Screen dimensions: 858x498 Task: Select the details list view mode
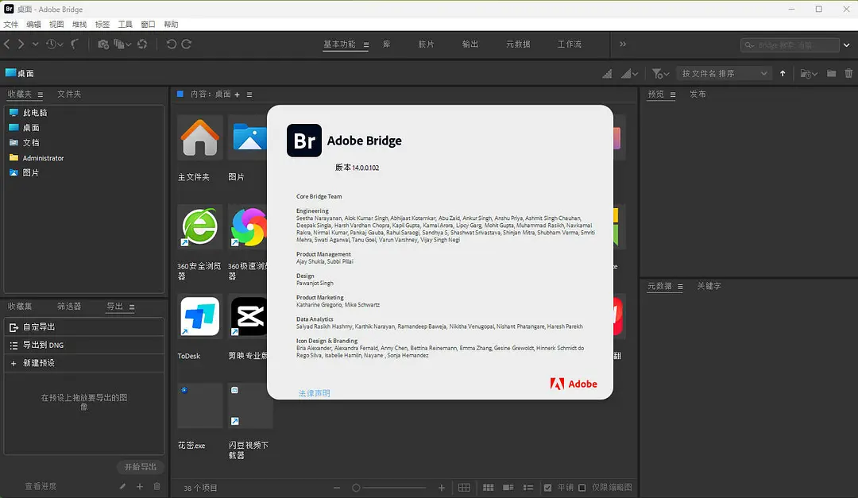tap(507, 488)
